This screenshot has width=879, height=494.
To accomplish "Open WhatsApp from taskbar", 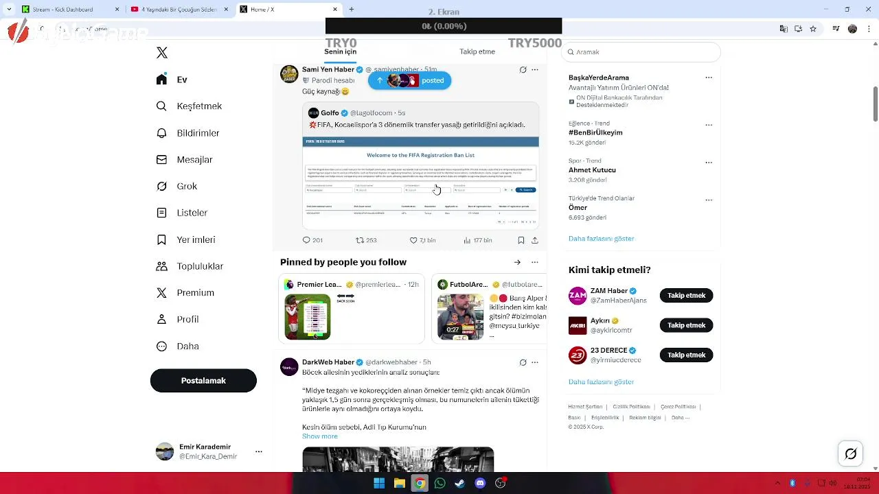I will tap(439, 483).
